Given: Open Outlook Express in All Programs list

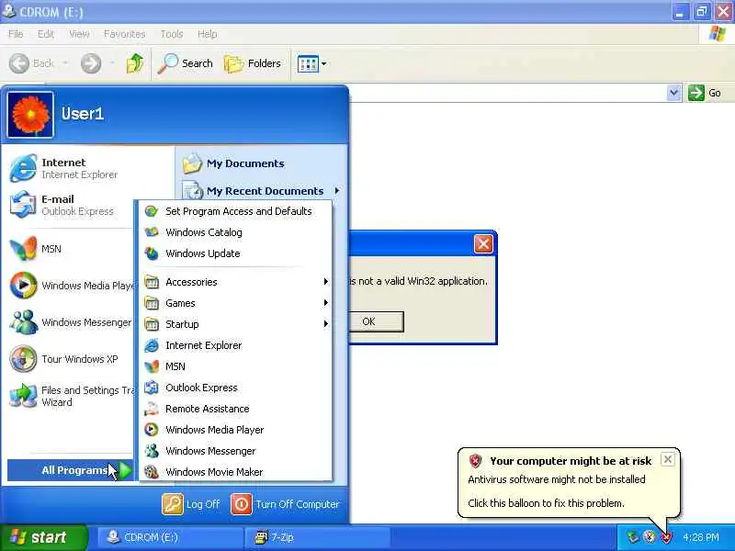Looking at the screenshot, I should click(x=235, y=388).
